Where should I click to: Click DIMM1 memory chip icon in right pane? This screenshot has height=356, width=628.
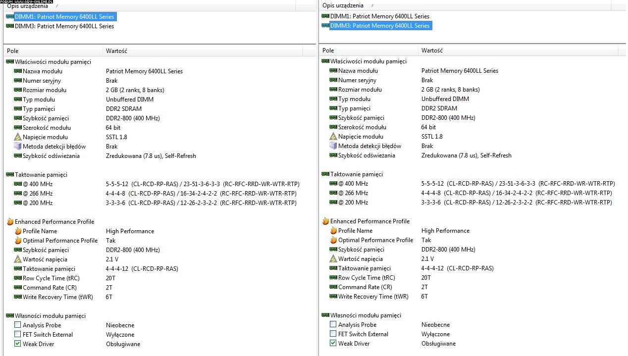click(325, 16)
